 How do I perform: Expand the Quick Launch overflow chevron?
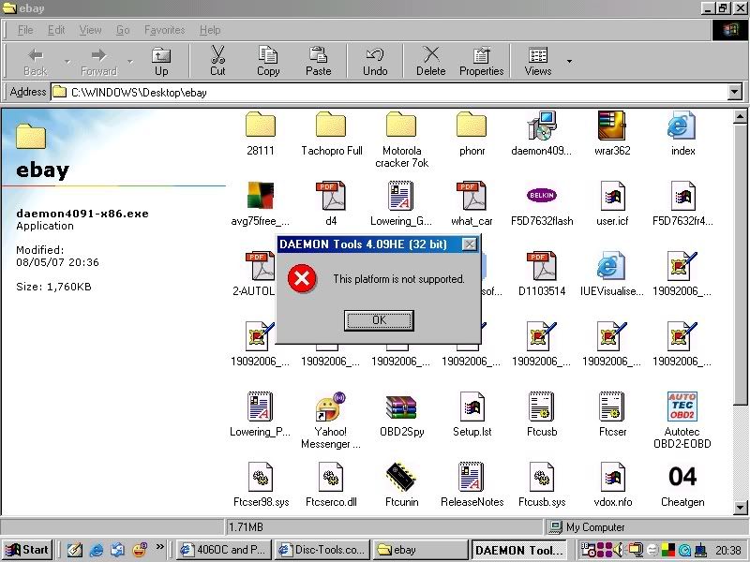coord(159,546)
